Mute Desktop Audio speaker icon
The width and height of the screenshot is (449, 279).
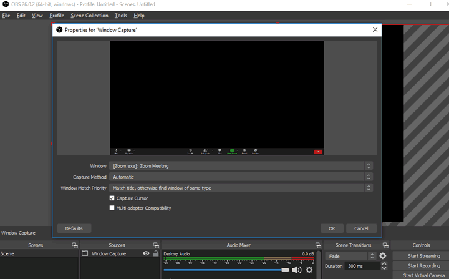coord(296,270)
